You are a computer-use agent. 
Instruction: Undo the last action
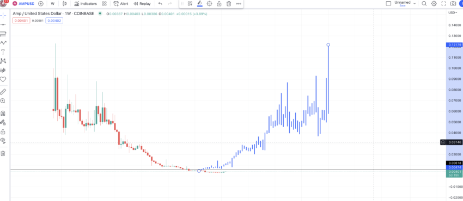(160, 4)
